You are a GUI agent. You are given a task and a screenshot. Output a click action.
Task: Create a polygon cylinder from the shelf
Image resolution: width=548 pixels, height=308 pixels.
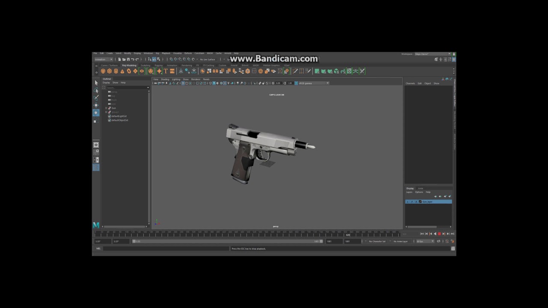click(x=116, y=71)
